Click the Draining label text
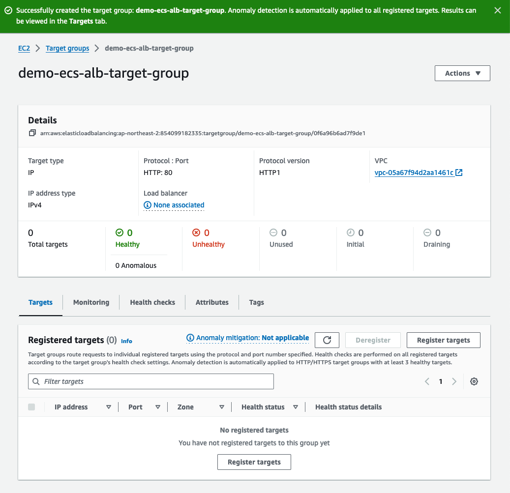The image size is (510, 493). pos(437,244)
